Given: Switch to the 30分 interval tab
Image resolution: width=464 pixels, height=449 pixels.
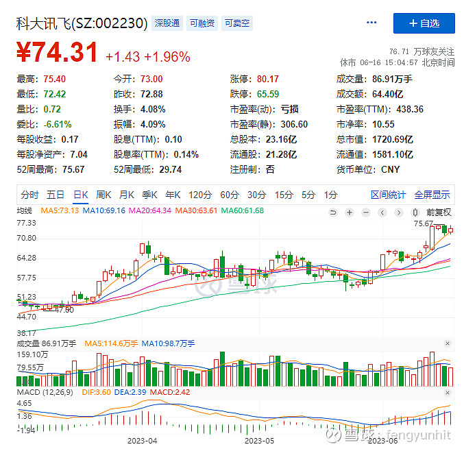Looking at the screenshot, I should pyautogui.click(x=257, y=195).
